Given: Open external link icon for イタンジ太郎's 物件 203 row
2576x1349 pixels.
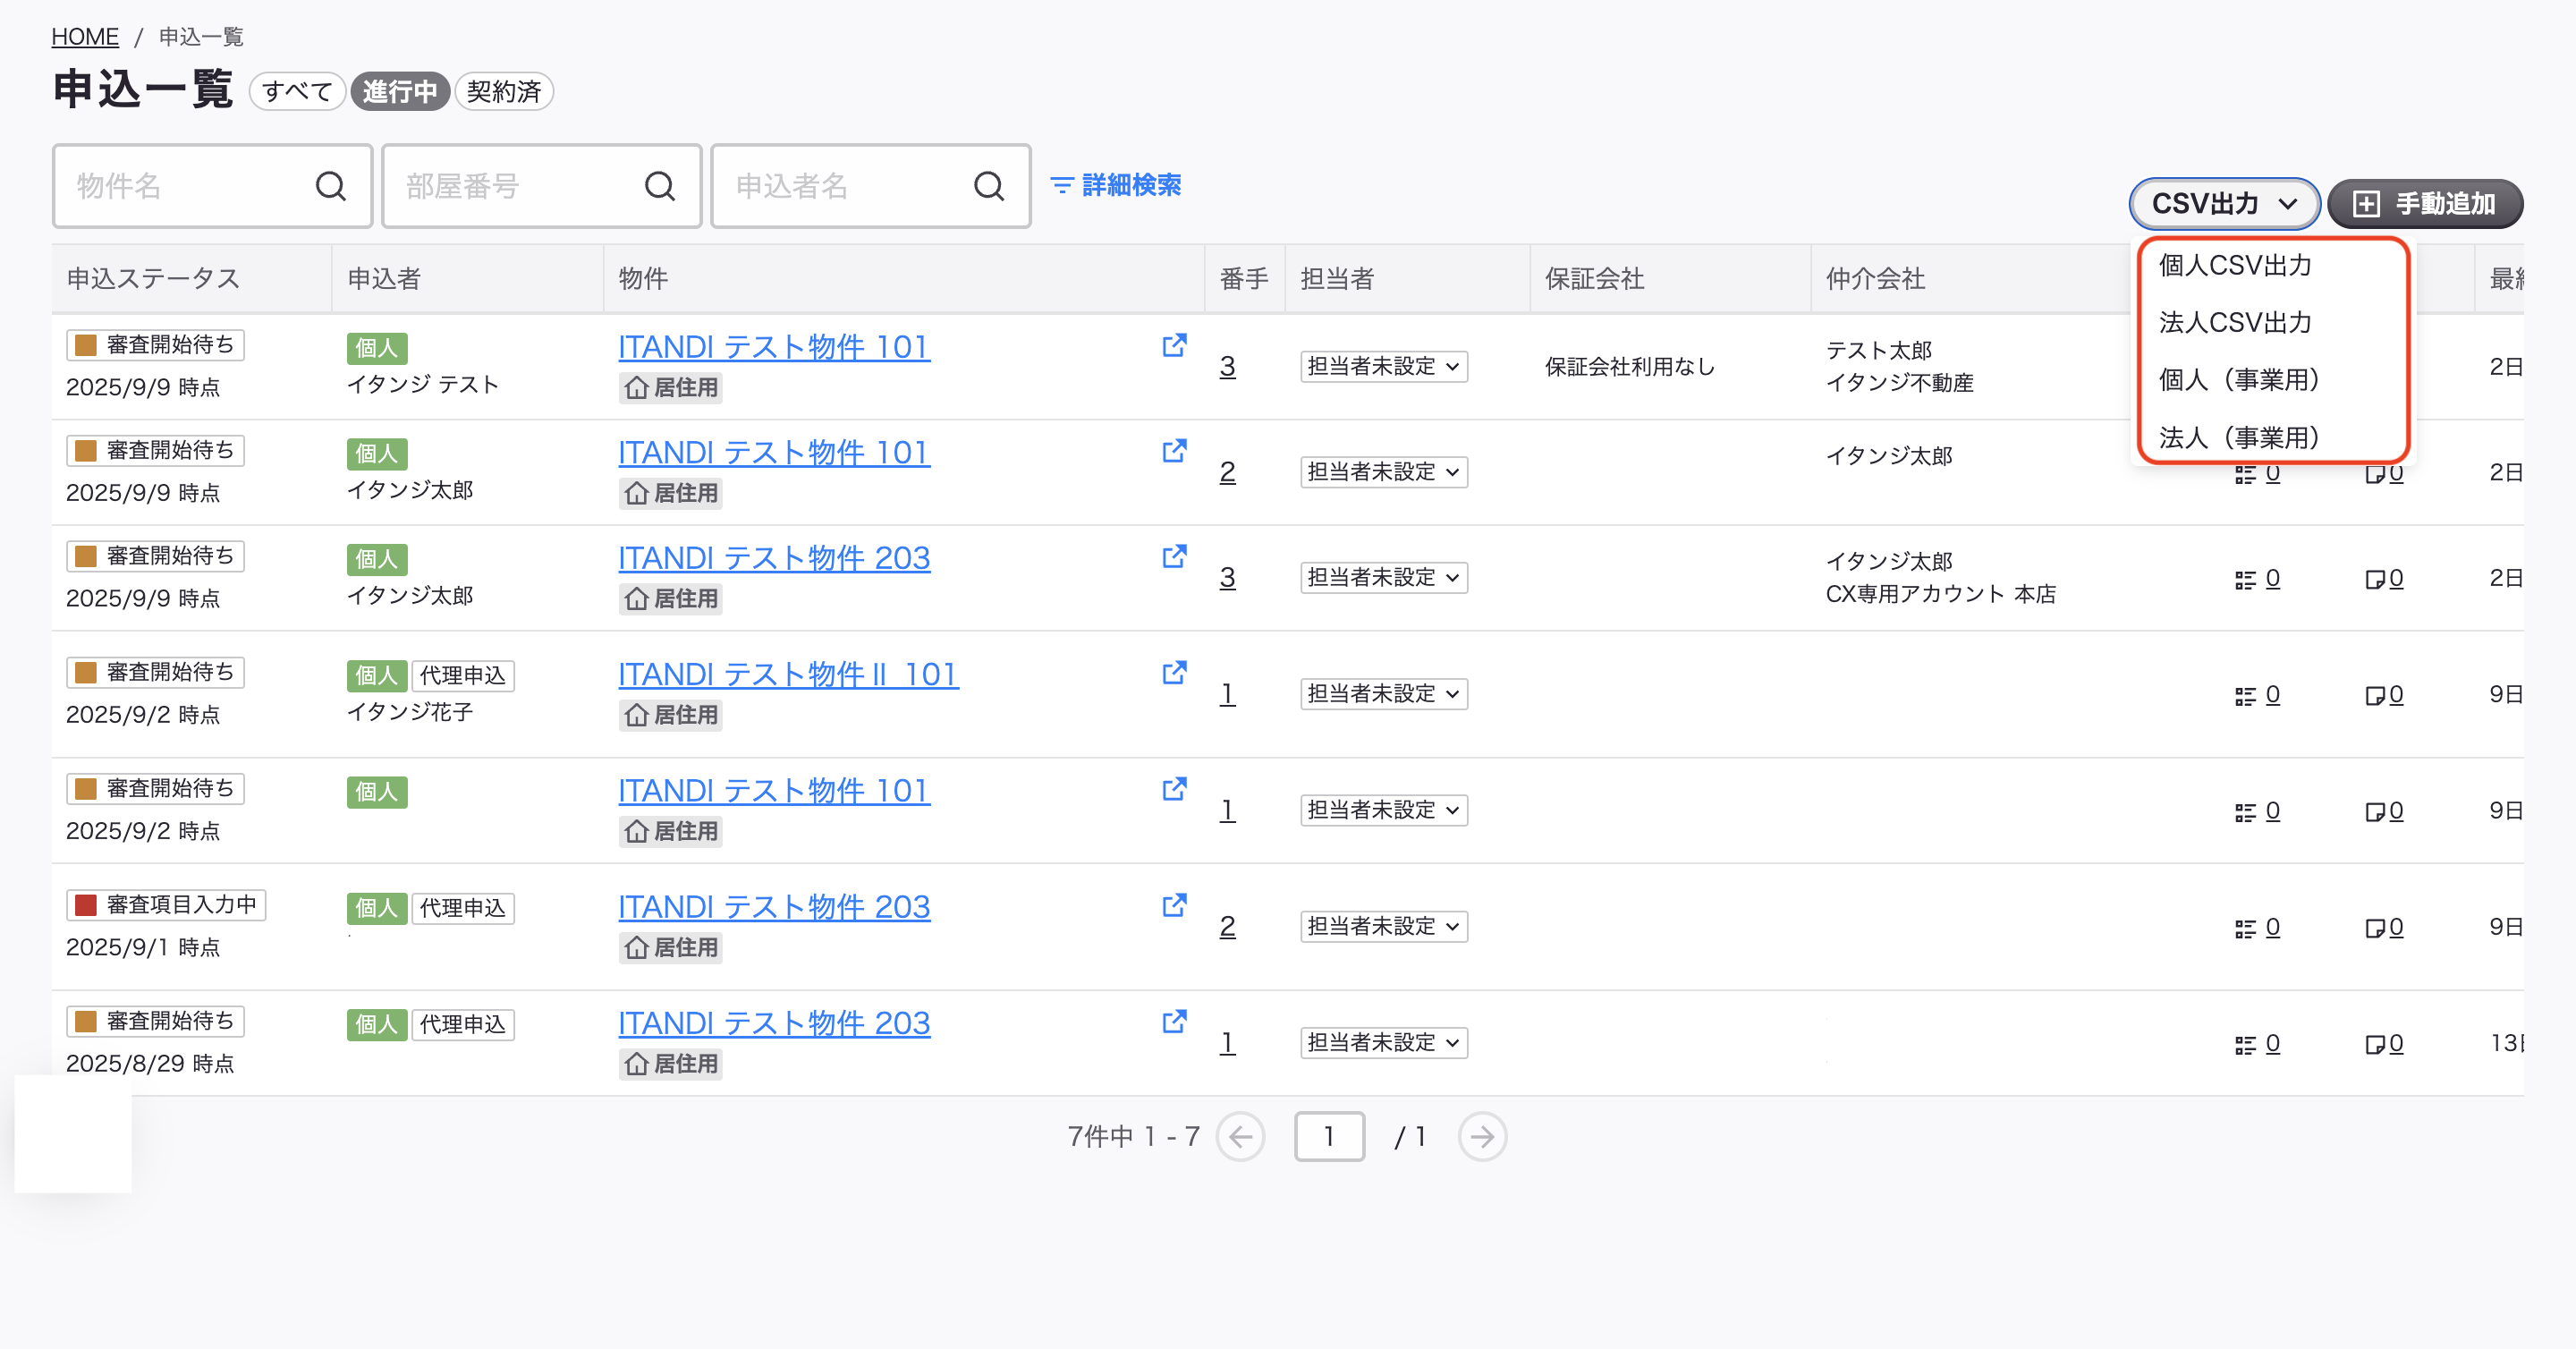Looking at the screenshot, I should 1174,557.
